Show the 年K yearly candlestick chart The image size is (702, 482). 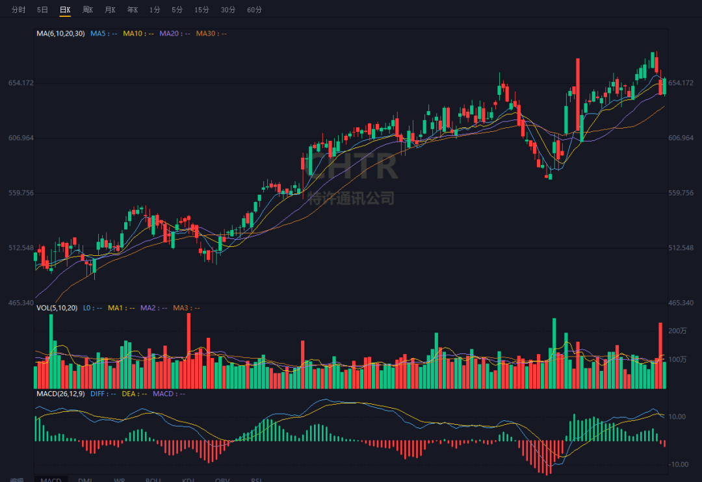(133, 10)
